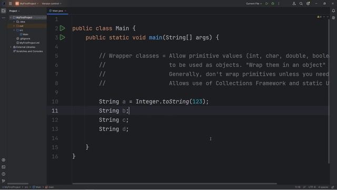Close the Main.java tab
This screenshot has width=337, height=190.
[x=65, y=11]
